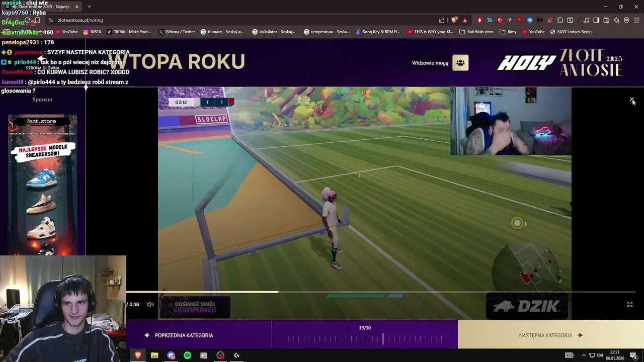Viewport: 644px width, 362px height.
Task: Close the video overlay with the X
Action: click(x=632, y=100)
